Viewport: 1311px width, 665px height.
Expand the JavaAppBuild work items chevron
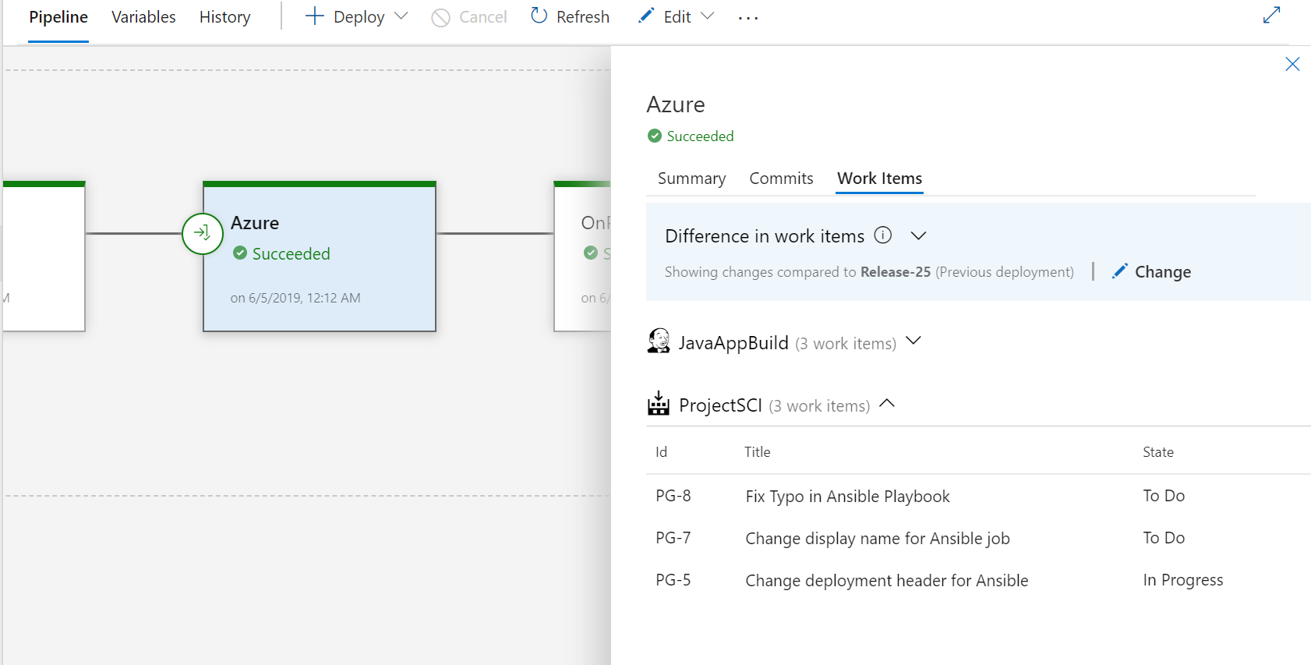pos(914,341)
